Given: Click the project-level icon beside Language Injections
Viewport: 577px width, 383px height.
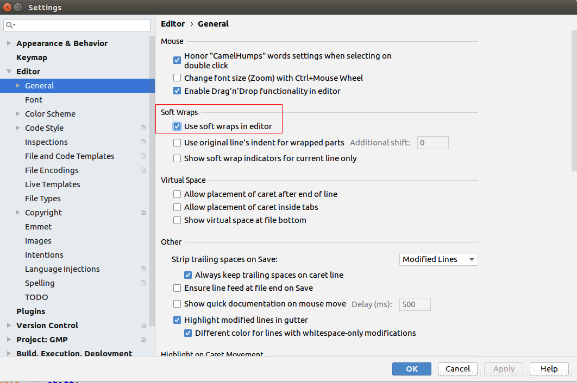Looking at the screenshot, I should [143, 269].
